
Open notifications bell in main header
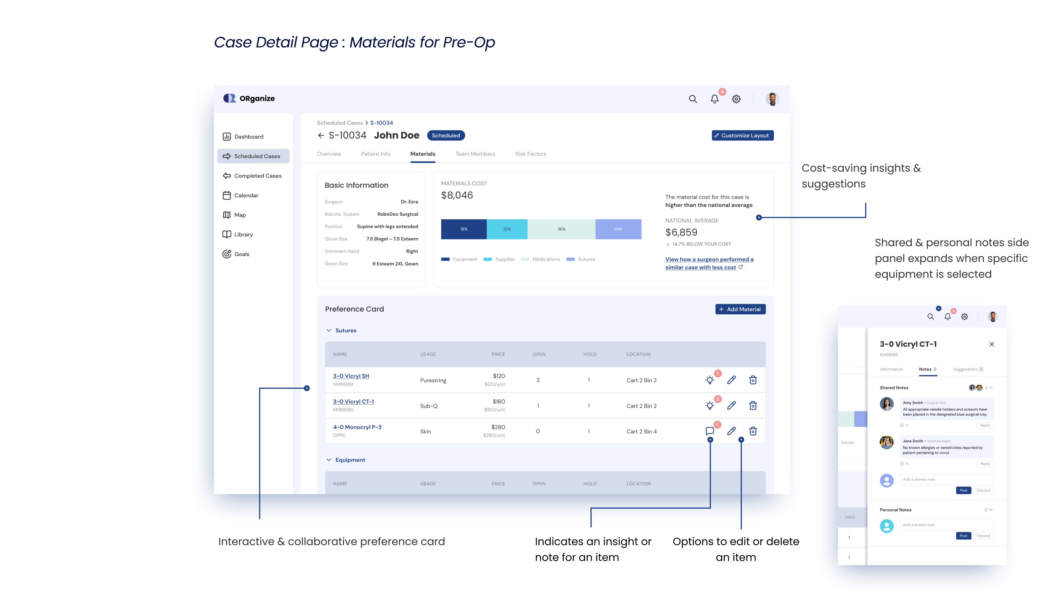tap(714, 99)
